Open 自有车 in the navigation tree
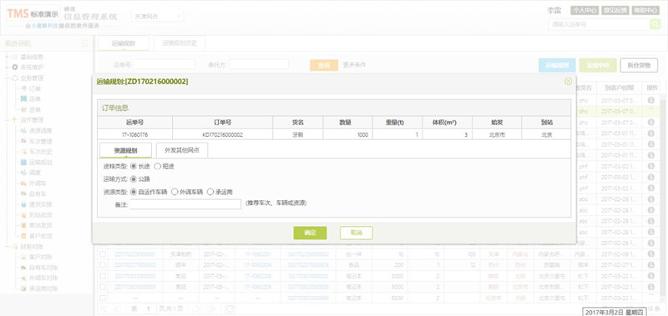 (37, 194)
